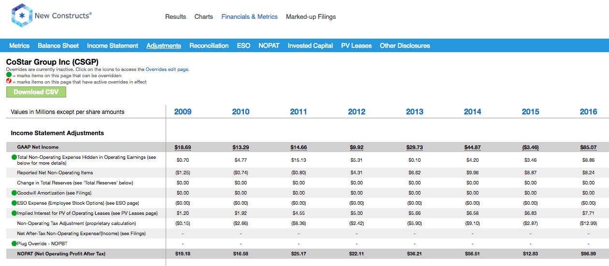Click NOPAT value $56.51
This screenshot has width=609, height=266.
click(x=472, y=254)
